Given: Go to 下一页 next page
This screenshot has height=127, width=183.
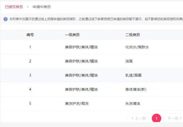Looking at the screenshot, I should [174, 118].
